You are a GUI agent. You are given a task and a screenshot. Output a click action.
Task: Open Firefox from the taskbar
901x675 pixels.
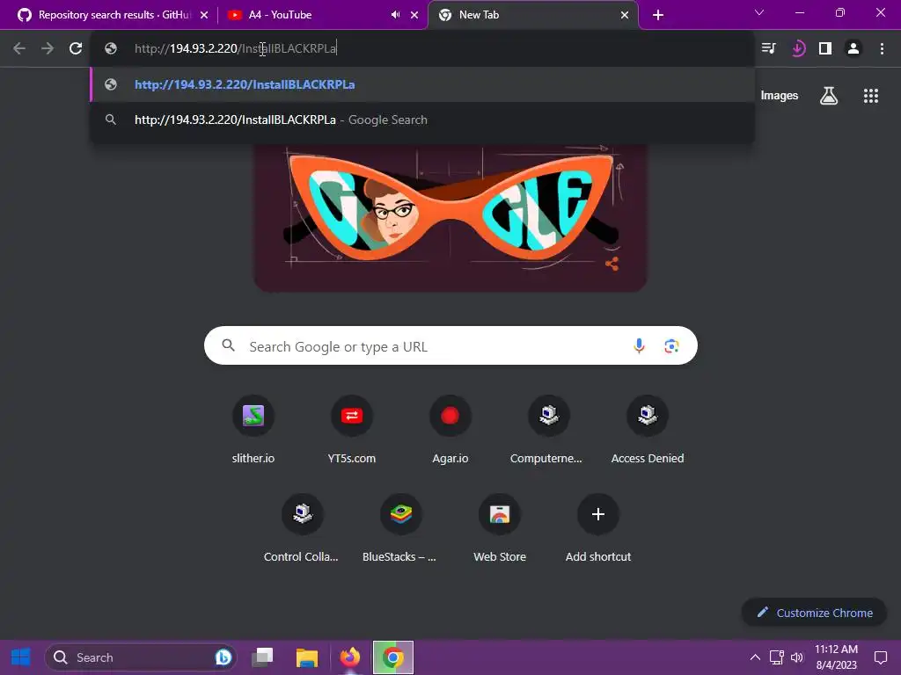(x=350, y=657)
